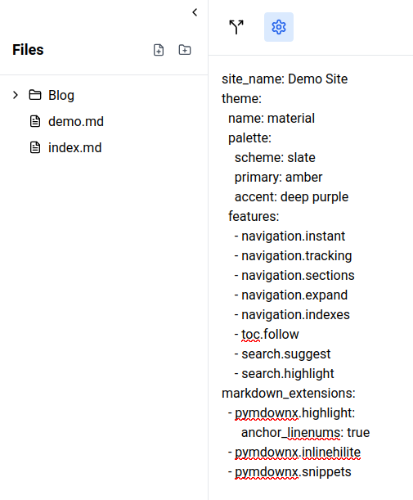
Task: Click the Blog folder icon
Action: [x=35, y=95]
